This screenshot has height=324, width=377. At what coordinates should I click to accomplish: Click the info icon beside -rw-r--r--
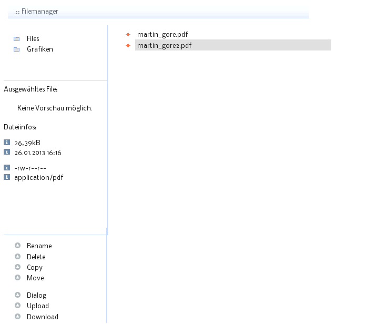pyautogui.click(x=7, y=167)
